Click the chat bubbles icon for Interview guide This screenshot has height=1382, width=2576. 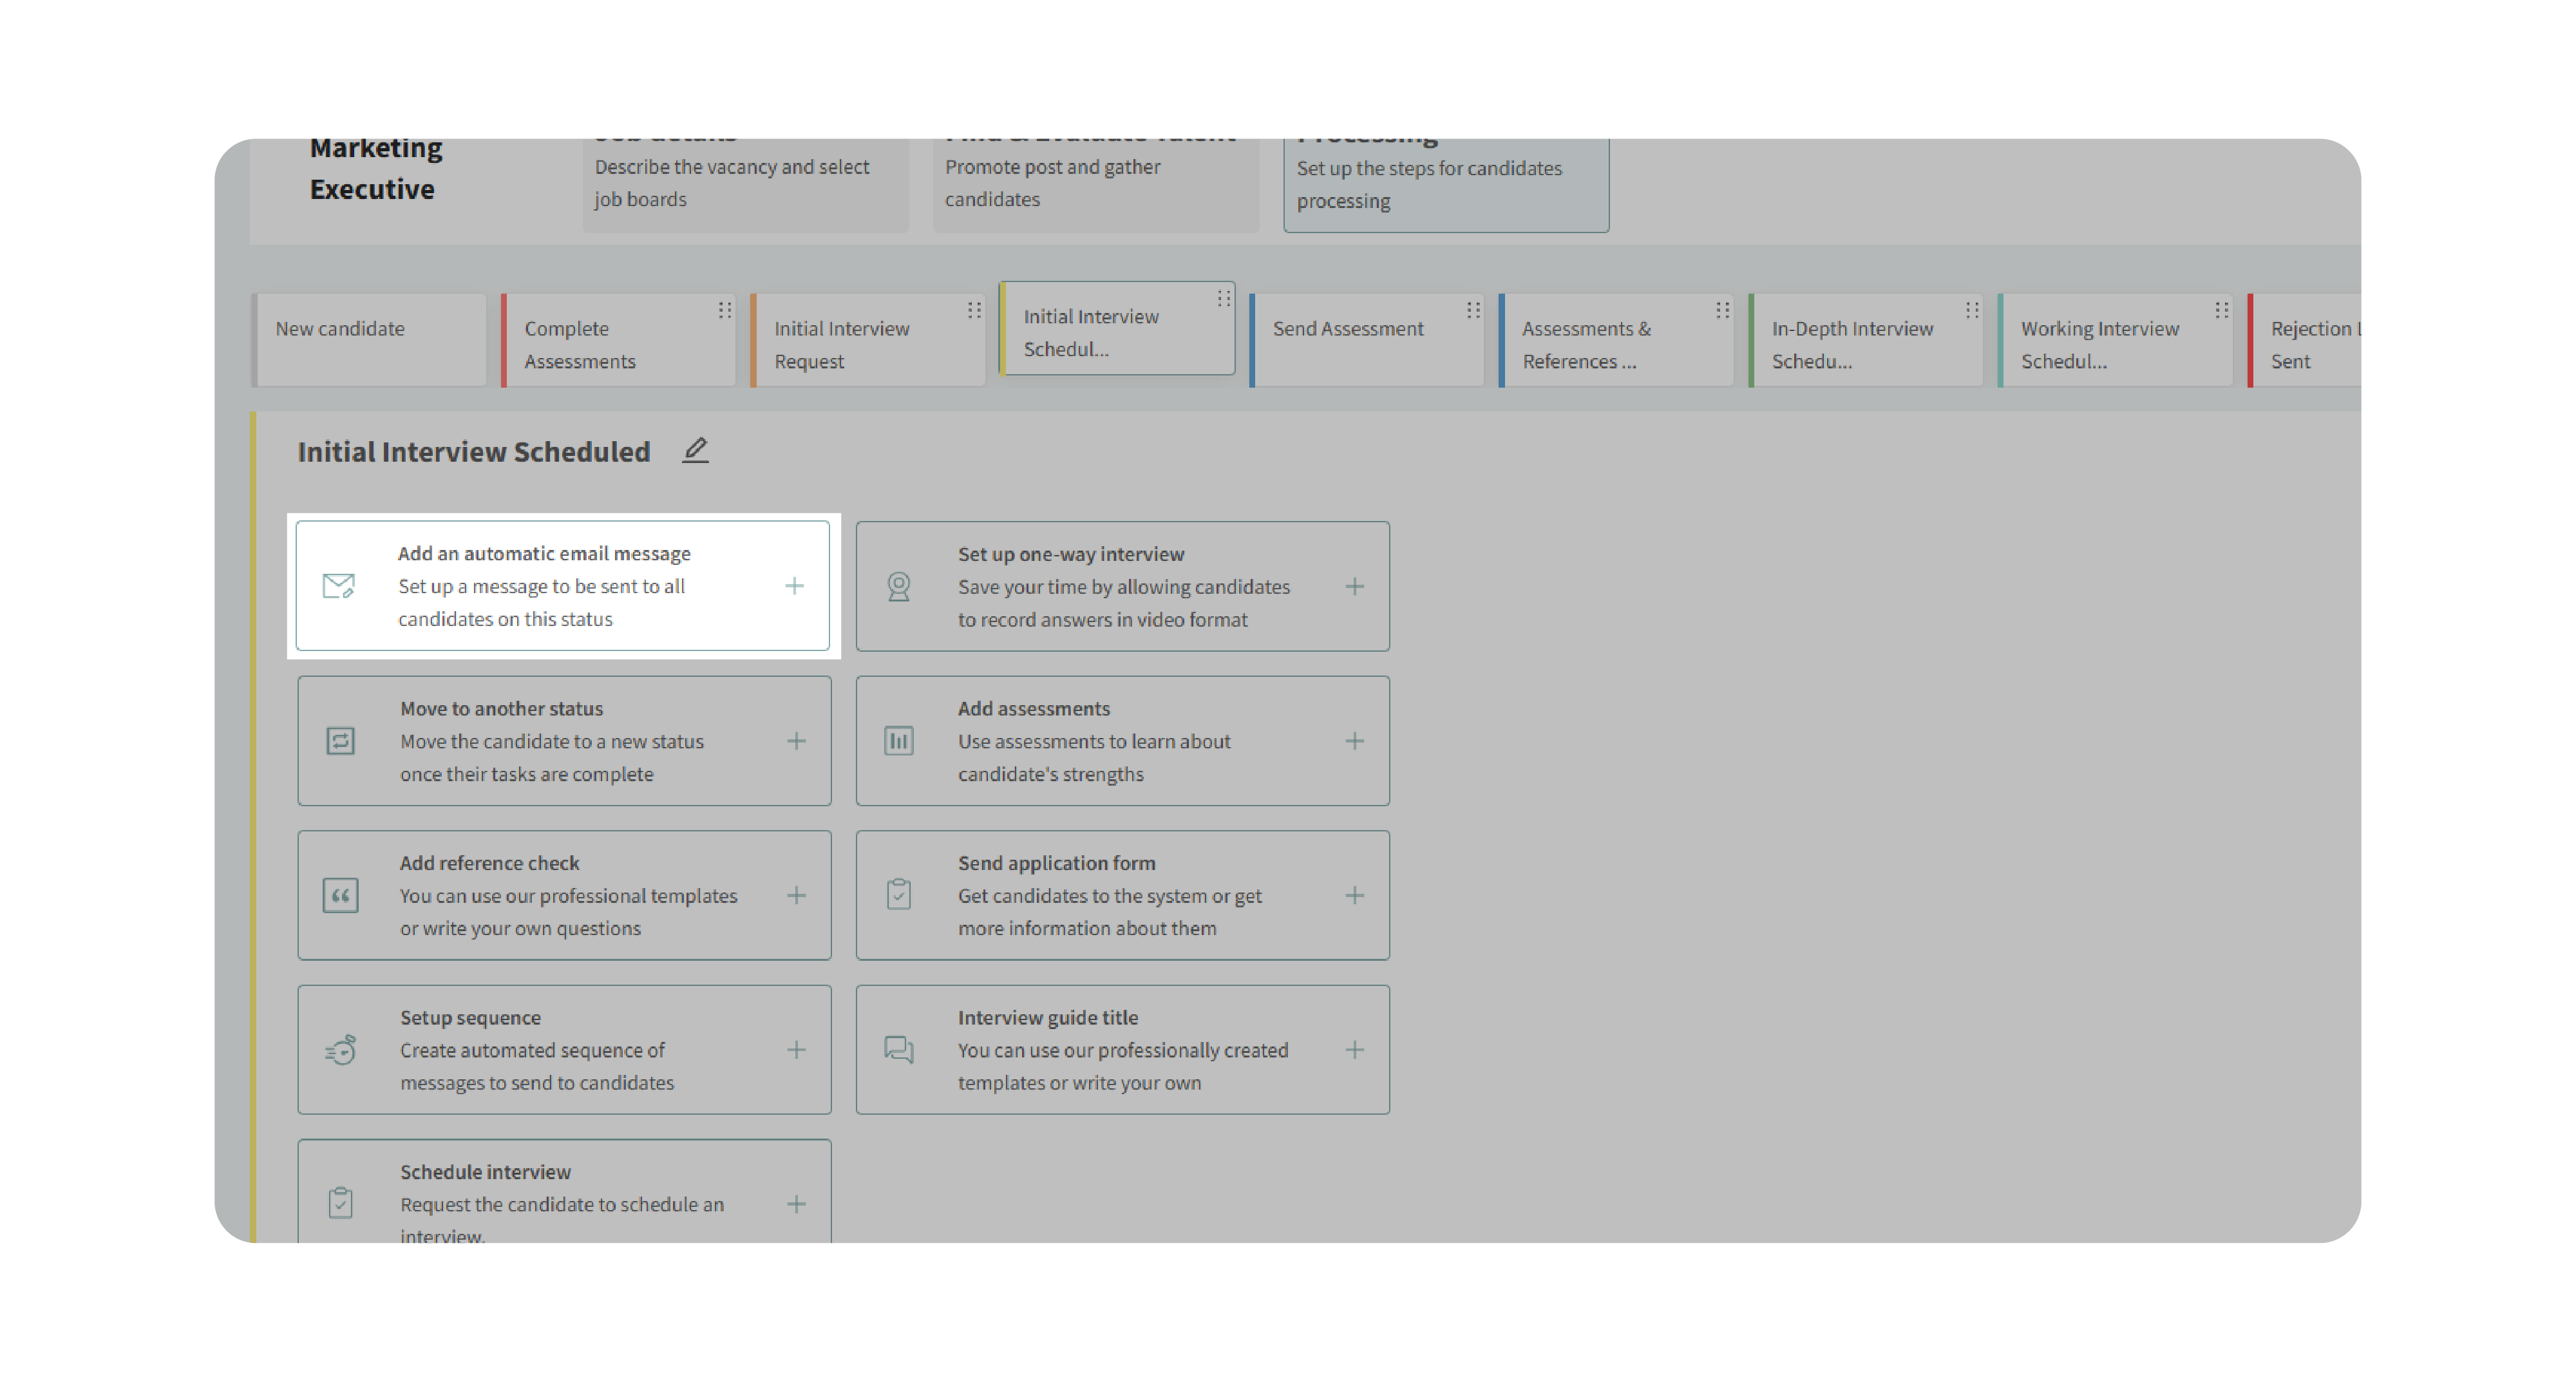tap(899, 1050)
